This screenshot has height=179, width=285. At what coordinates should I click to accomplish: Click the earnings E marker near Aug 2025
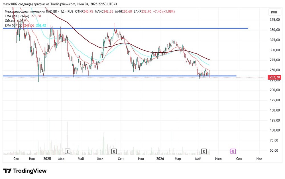point(114,151)
